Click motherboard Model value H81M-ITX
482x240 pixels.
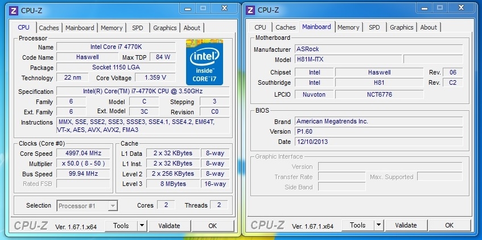click(x=348, y=59)
